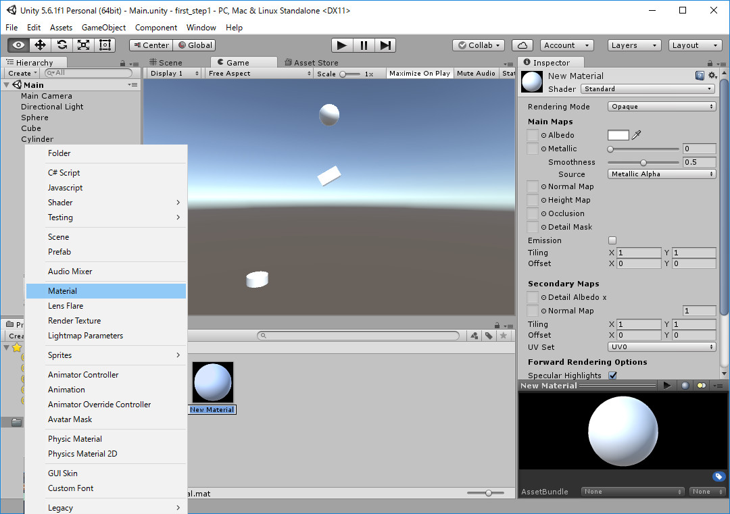This screenshot has width=730, height=514.
Task: Enable the Emission checkbox
Action: tap(612, 240)
